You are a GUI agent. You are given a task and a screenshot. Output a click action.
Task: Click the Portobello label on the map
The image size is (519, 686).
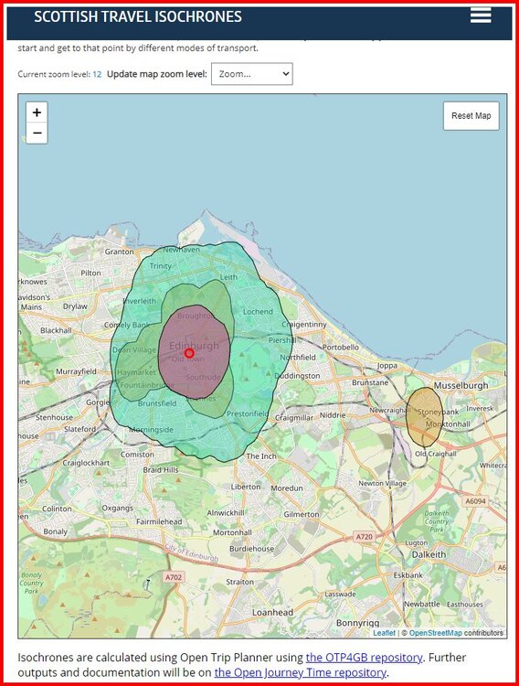[x=341, y=347]
